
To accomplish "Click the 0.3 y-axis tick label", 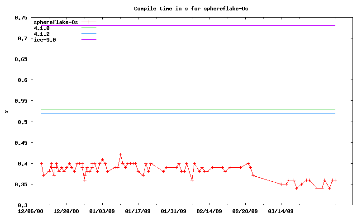I will tap(23, 205).
